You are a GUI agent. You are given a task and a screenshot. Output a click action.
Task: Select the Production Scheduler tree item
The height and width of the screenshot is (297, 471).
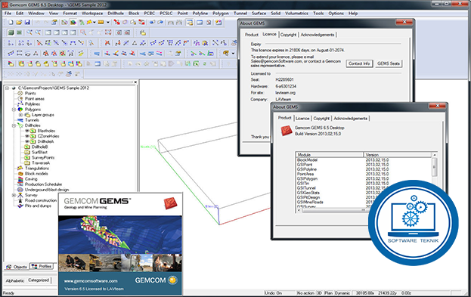coord(43,184)
